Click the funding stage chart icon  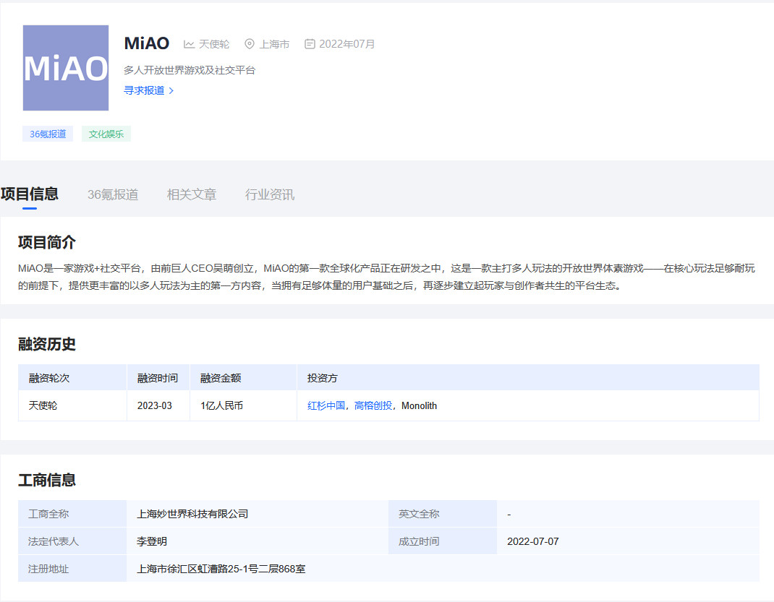click(x=189, y=44)
